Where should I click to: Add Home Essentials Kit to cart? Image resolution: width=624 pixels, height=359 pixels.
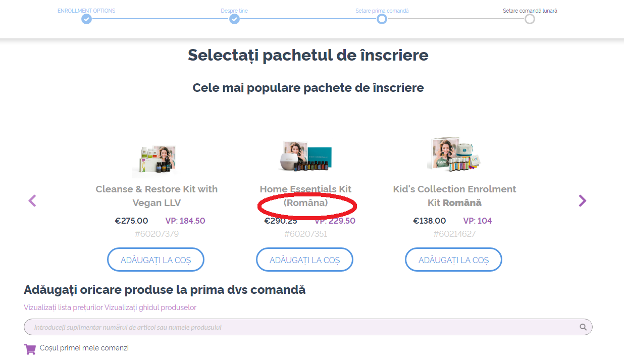(x=305, y=260)
